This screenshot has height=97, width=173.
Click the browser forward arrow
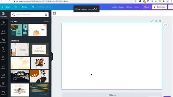(5, 1)
